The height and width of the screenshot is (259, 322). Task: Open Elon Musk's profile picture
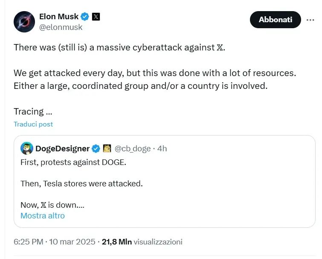click(x=24, y=21)
